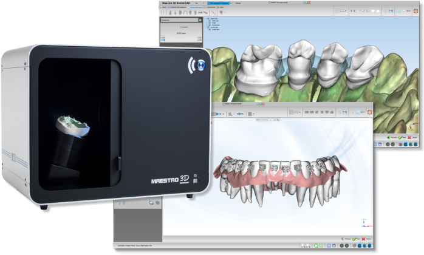The image size is (424, 255).
Task: Click Cancel with red X in front window
Action: tap(366, 239)
